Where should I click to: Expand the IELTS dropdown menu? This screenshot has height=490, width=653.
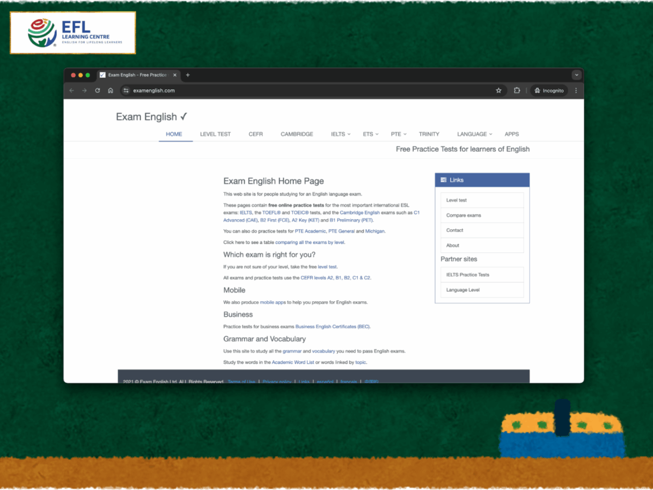pos(341,134)
